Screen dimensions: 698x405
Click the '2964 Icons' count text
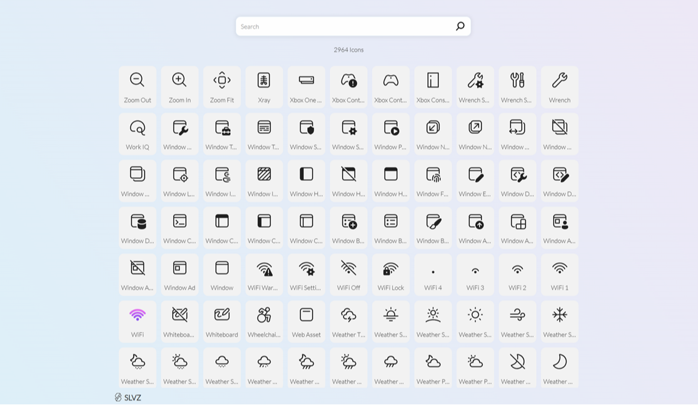pos(348,50)
